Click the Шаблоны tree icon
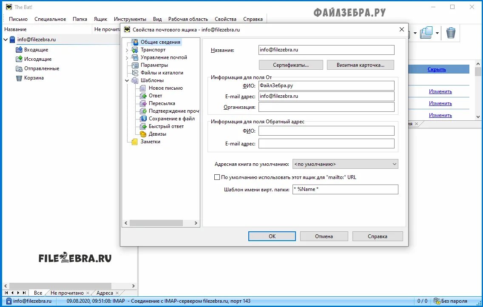Viewport: 483px width, 307px height. (x=135, y=80)
